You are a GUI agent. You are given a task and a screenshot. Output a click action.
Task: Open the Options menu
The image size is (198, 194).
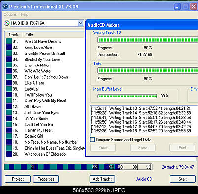click(x=10, y=14)
